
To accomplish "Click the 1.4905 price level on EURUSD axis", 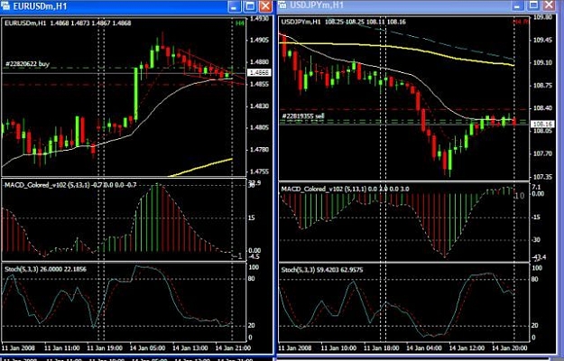I will click(x=260, y=40).
